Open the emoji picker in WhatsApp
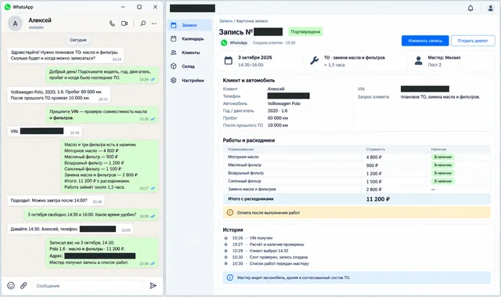 tap(11, 285)
